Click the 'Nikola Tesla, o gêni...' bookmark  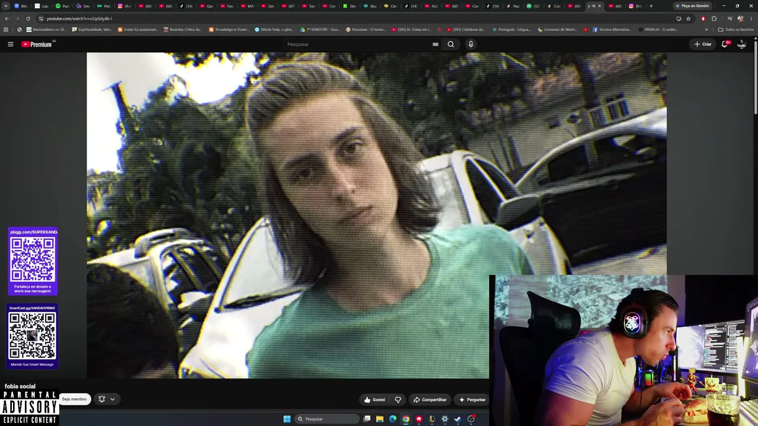click(274, 30)
